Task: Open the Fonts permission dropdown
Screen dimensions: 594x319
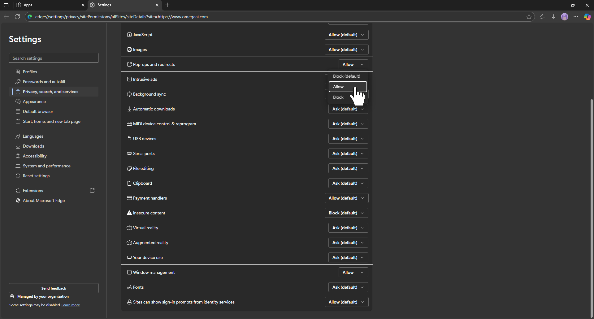Action: click(348, 287)
